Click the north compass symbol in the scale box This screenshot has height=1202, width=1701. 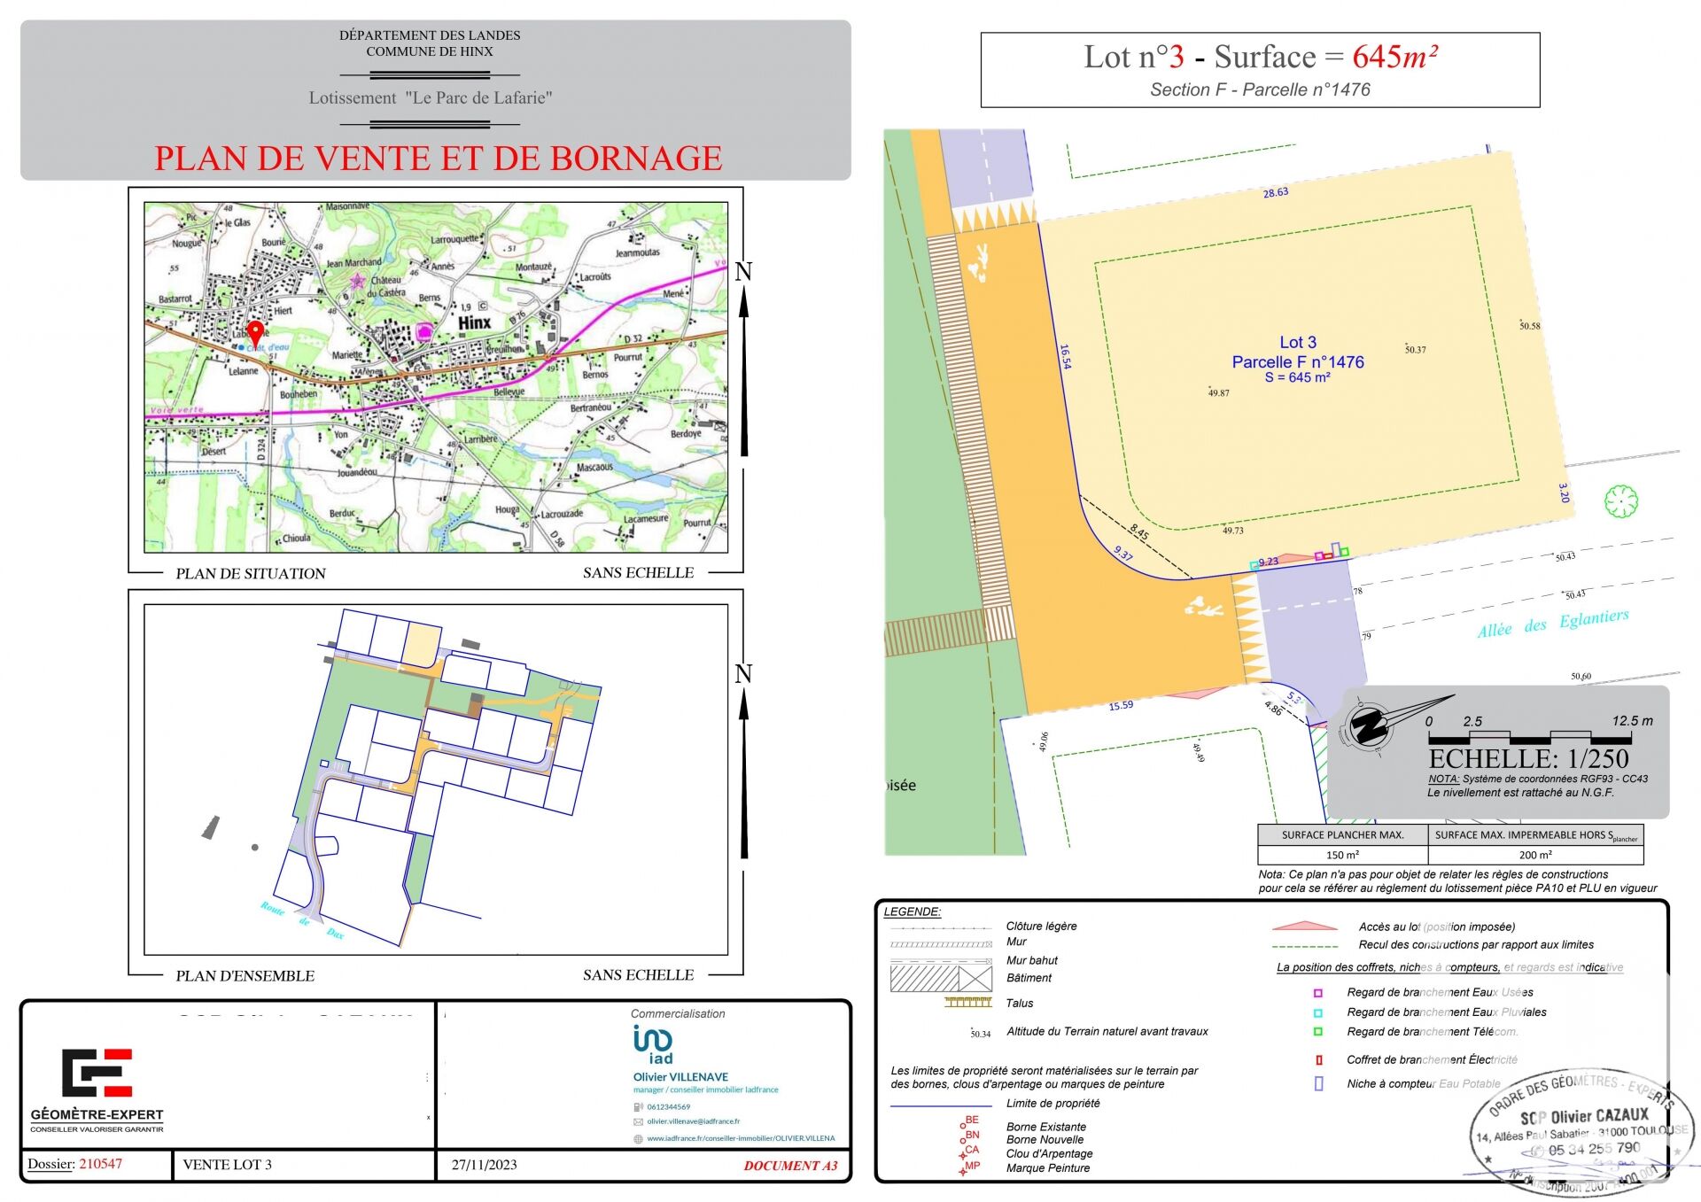(1370, 726)
